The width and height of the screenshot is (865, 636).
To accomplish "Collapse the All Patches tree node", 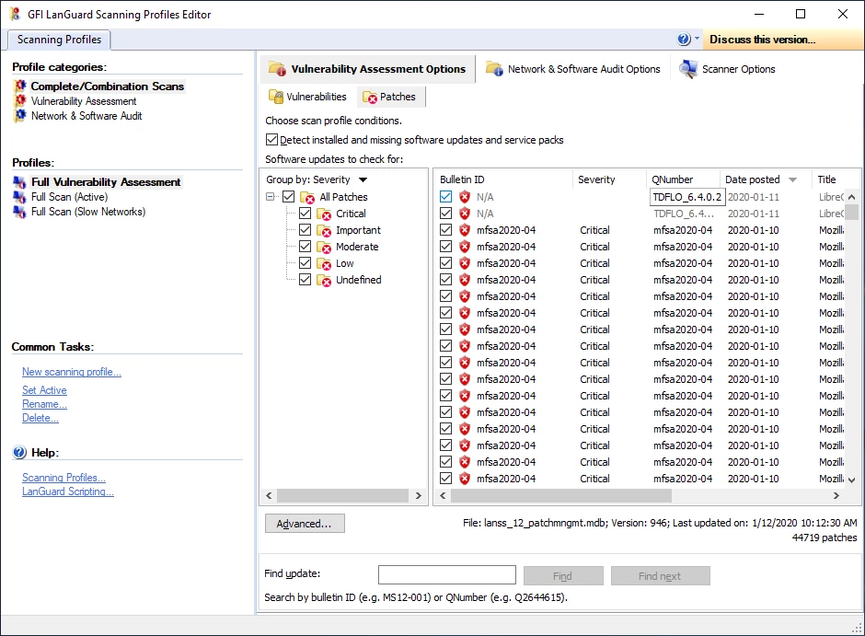I will [x=270, y=197].
